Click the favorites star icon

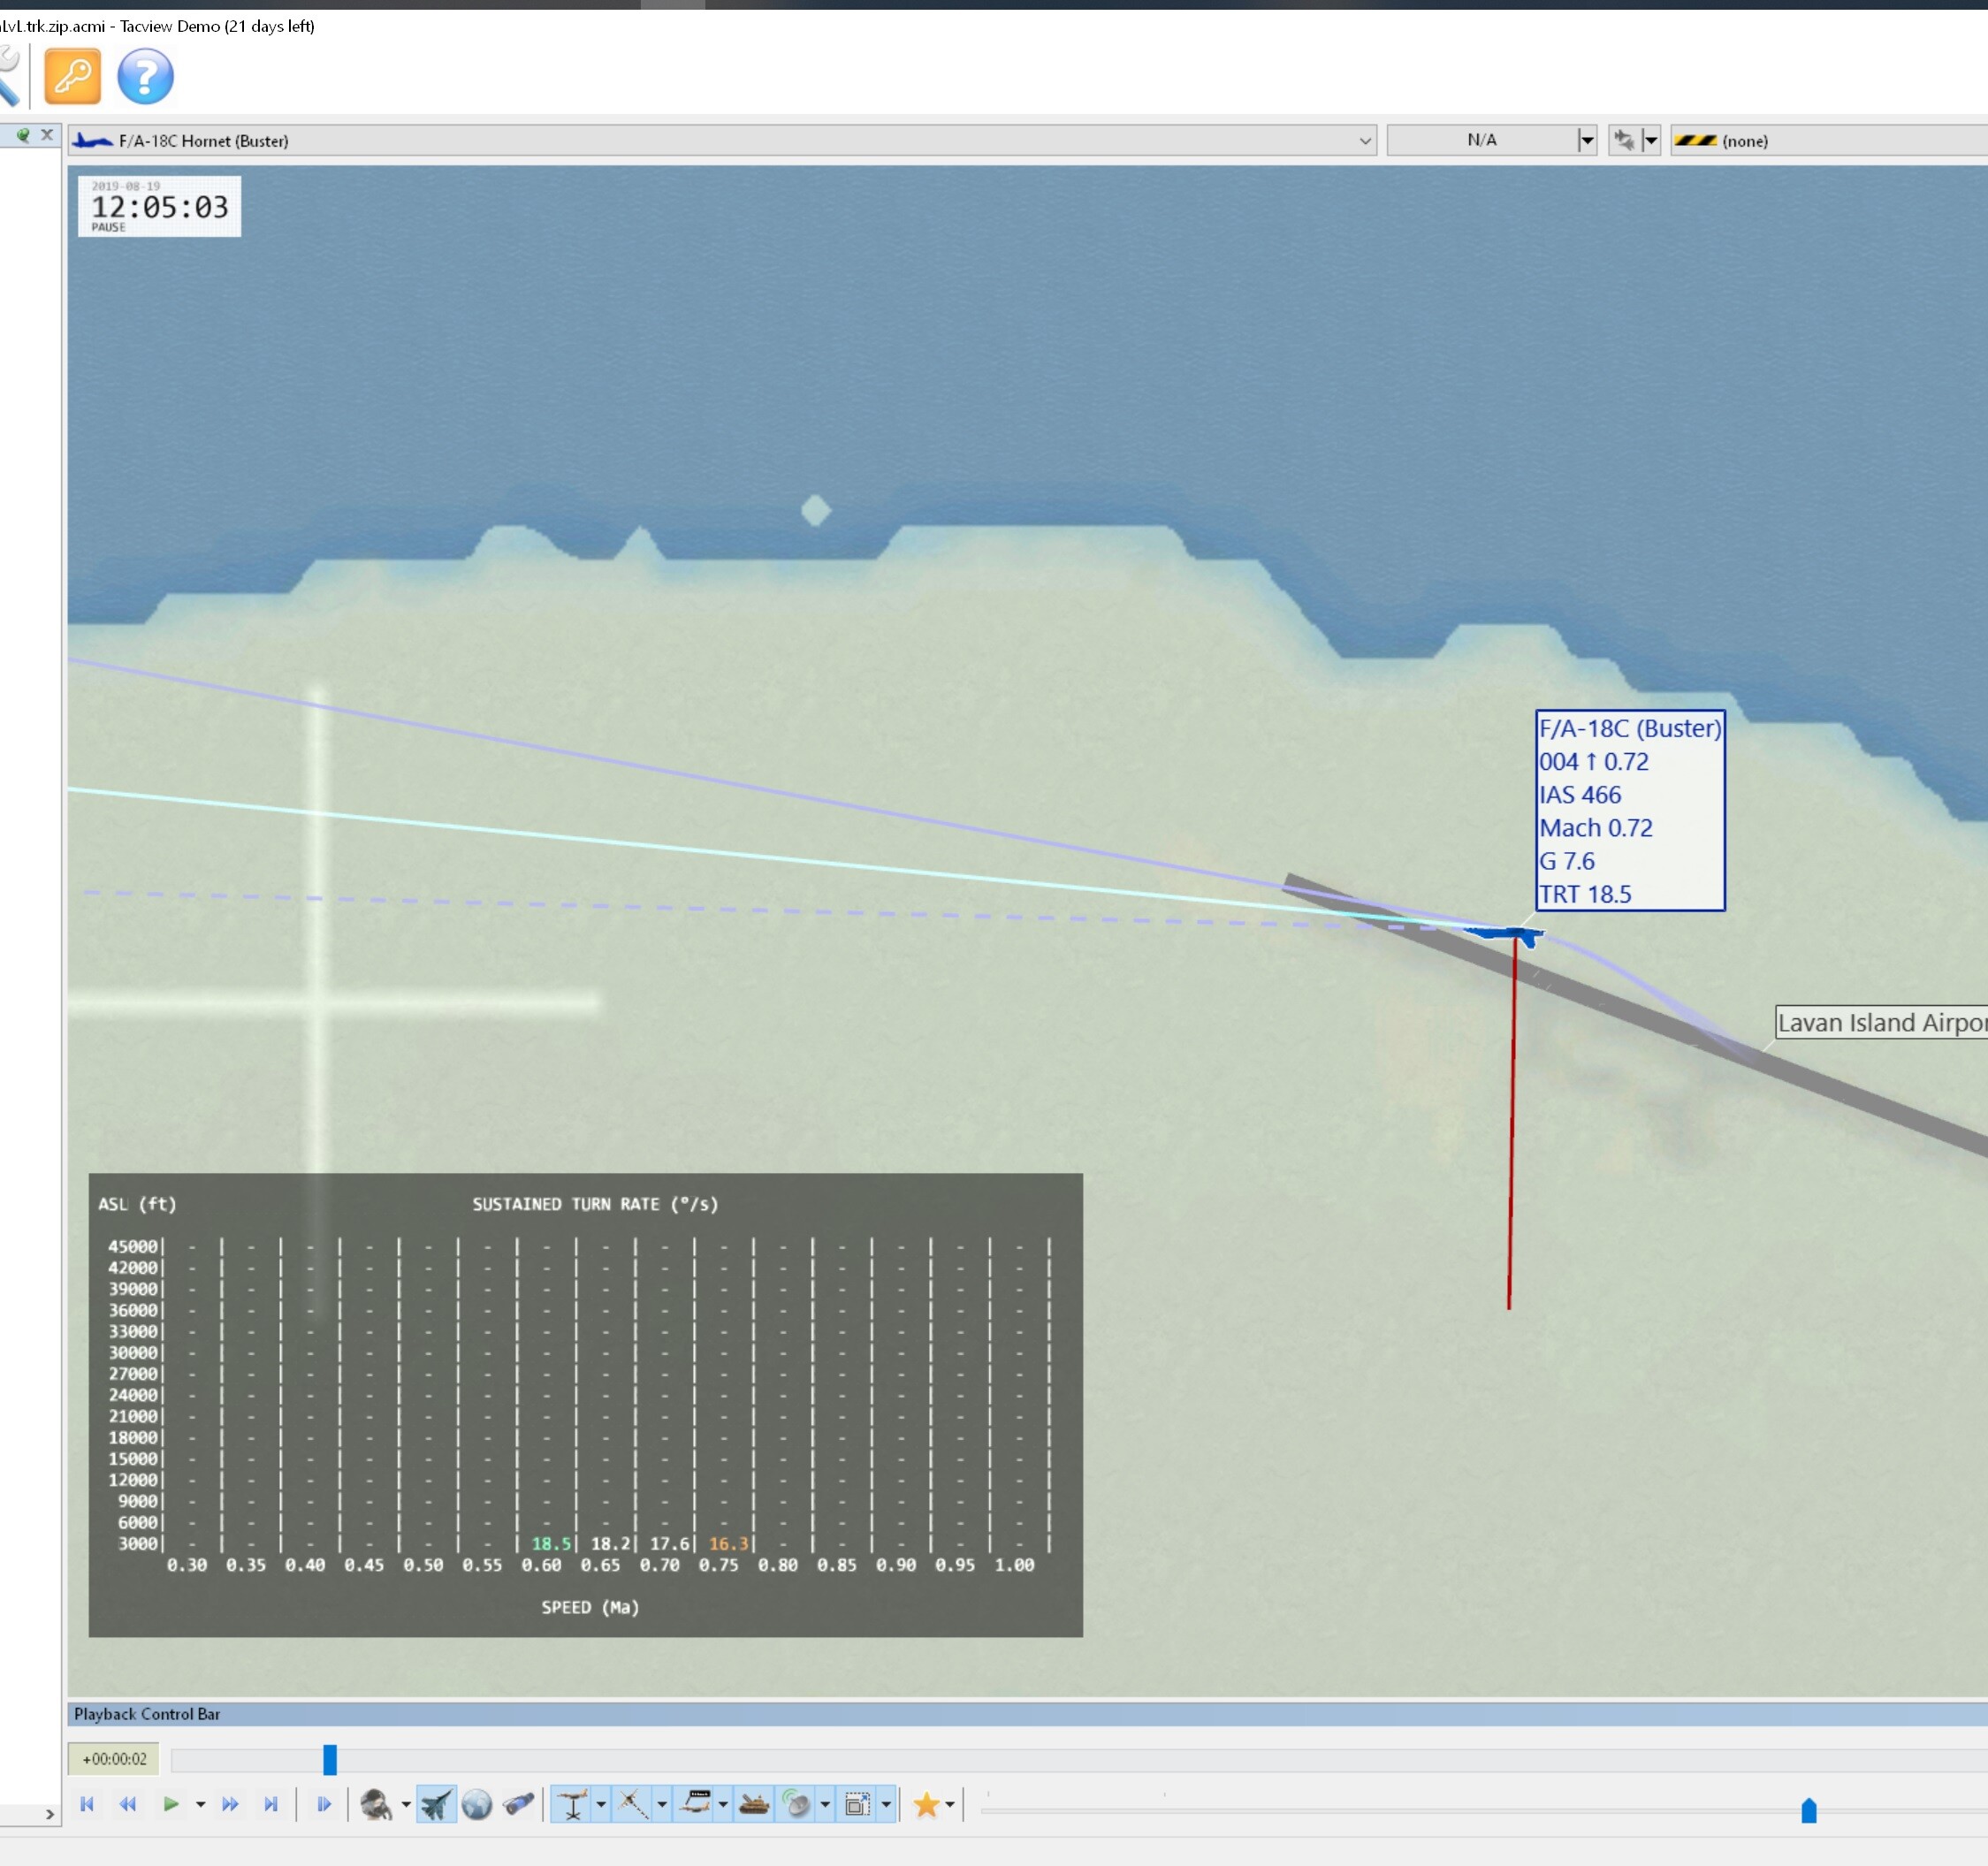[926, 1805]
